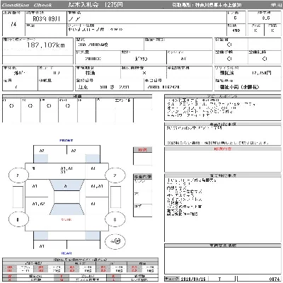
Task: Click the A1,A2 mark on left rear door
Action: (x=38, y=204)
